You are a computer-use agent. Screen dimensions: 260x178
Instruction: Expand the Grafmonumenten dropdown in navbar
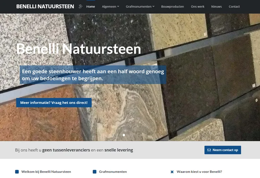tap(140, 7)
